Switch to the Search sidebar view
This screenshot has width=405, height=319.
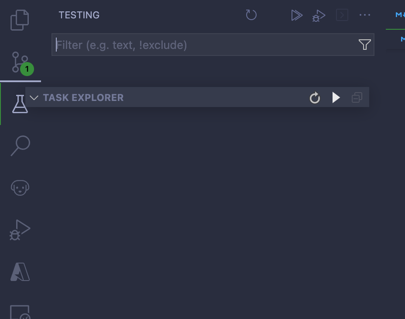pos(20,146)
